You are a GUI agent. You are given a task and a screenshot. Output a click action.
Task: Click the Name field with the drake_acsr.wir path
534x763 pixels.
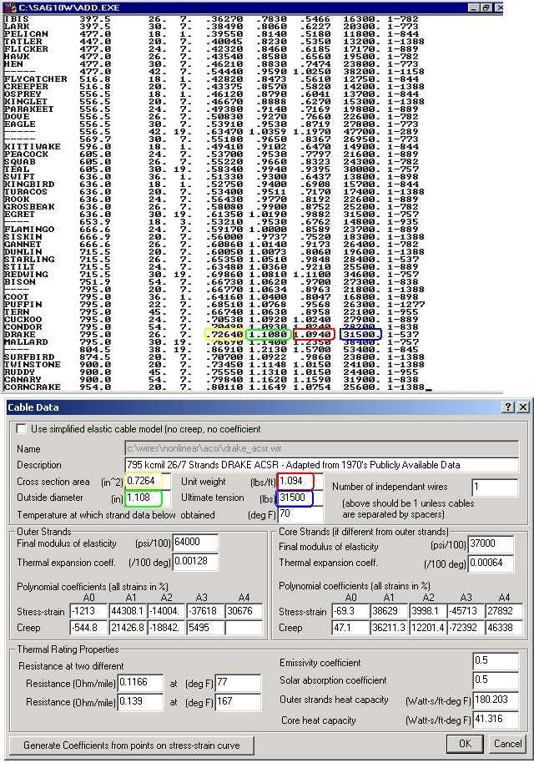[x=322, y=448]
